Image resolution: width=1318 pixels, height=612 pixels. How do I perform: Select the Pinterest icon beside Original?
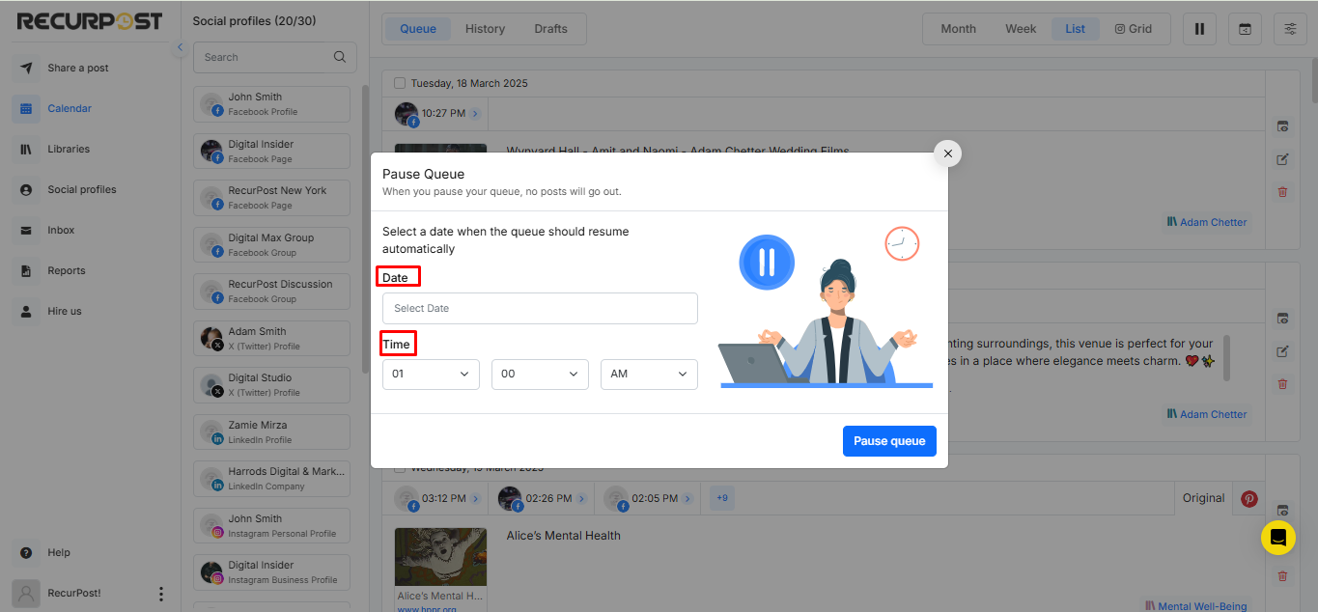point(1249,499)
